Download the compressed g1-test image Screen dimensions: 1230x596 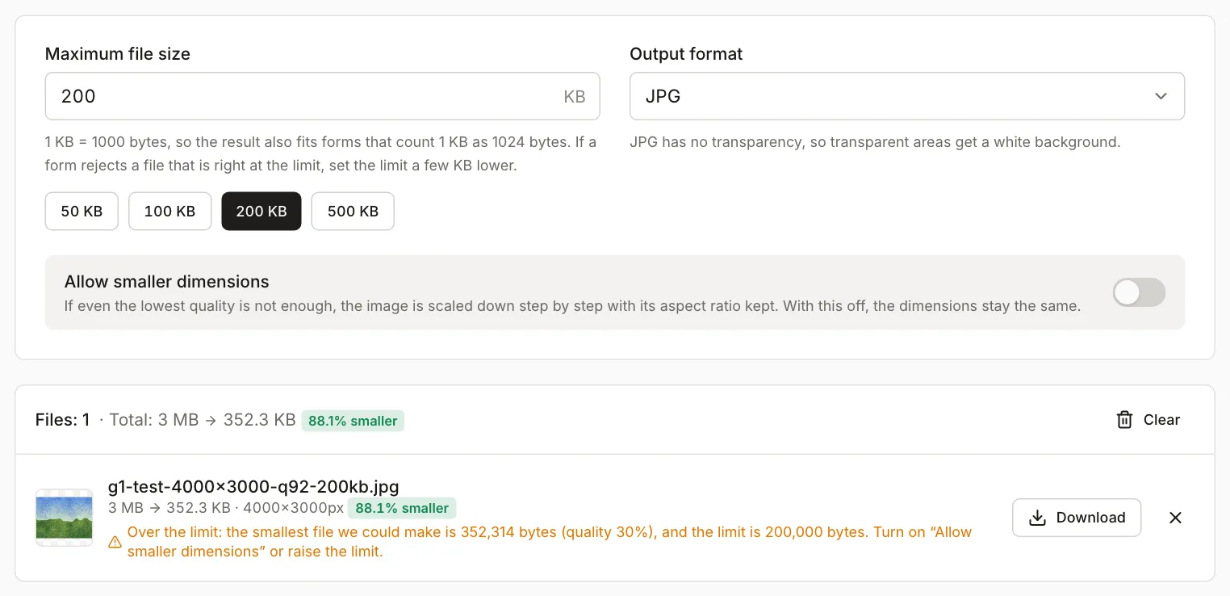pos(1077,518)
